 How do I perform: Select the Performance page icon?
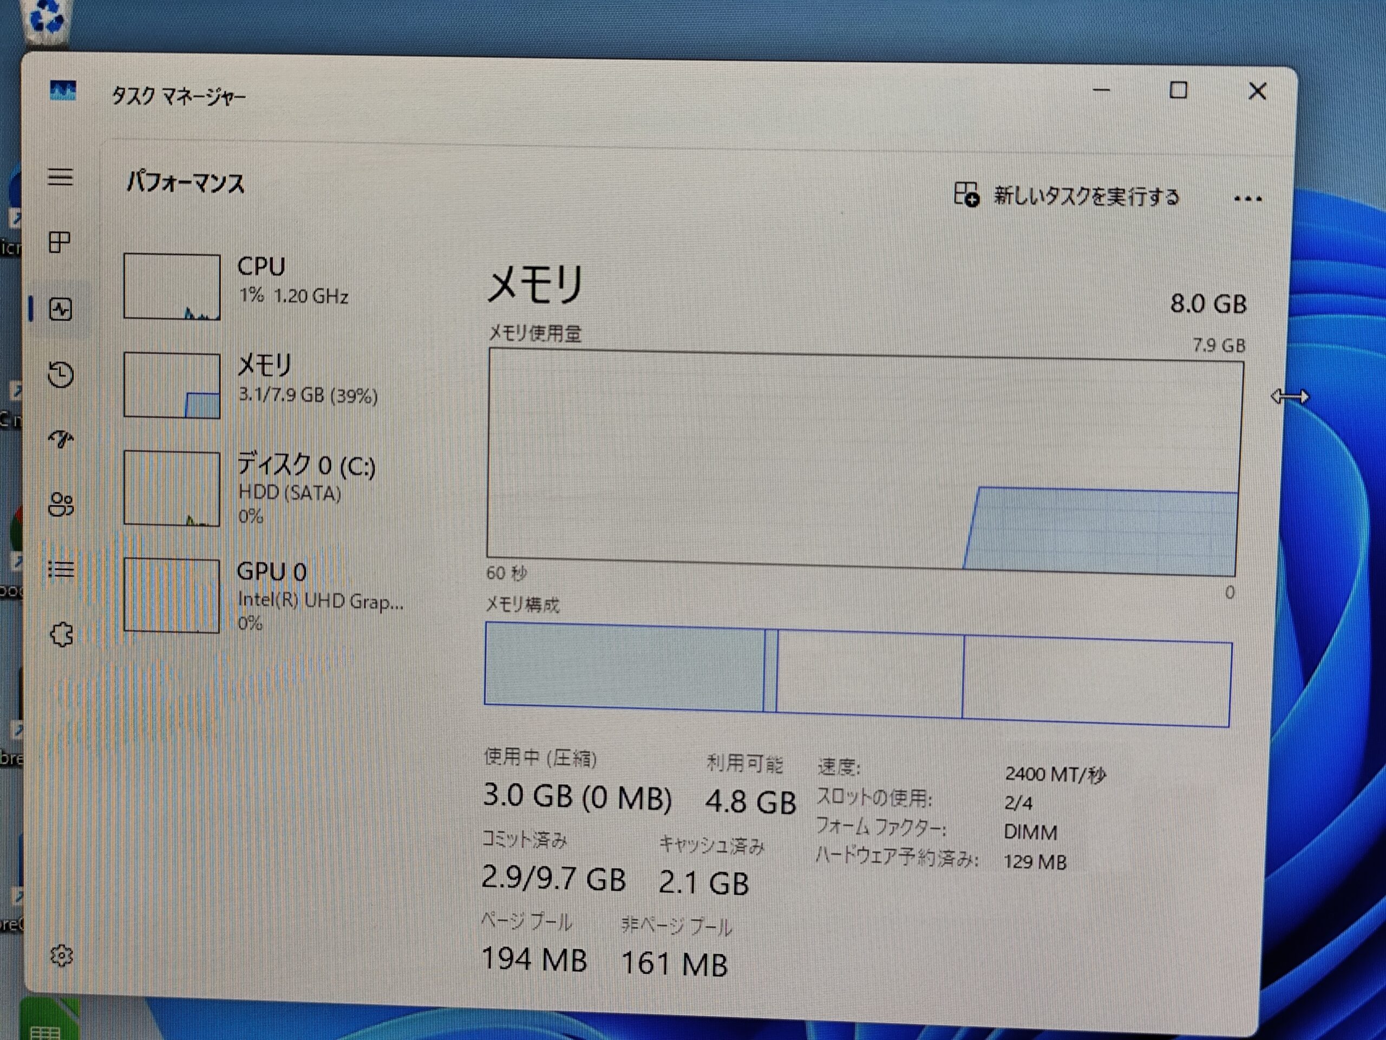61,309
